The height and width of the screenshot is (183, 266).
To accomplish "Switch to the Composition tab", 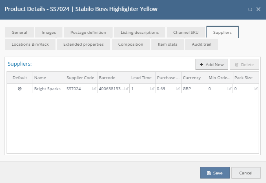I will [131, 44].
